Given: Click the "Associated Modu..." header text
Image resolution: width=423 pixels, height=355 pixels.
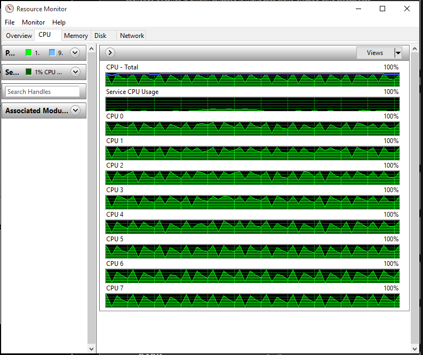Looking at the screenshot, I should [37, 111].
